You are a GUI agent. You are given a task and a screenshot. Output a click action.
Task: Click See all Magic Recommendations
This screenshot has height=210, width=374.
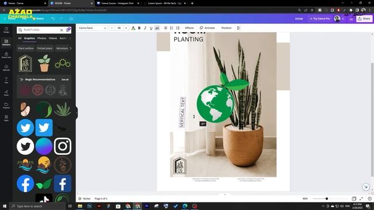point(65,79)
